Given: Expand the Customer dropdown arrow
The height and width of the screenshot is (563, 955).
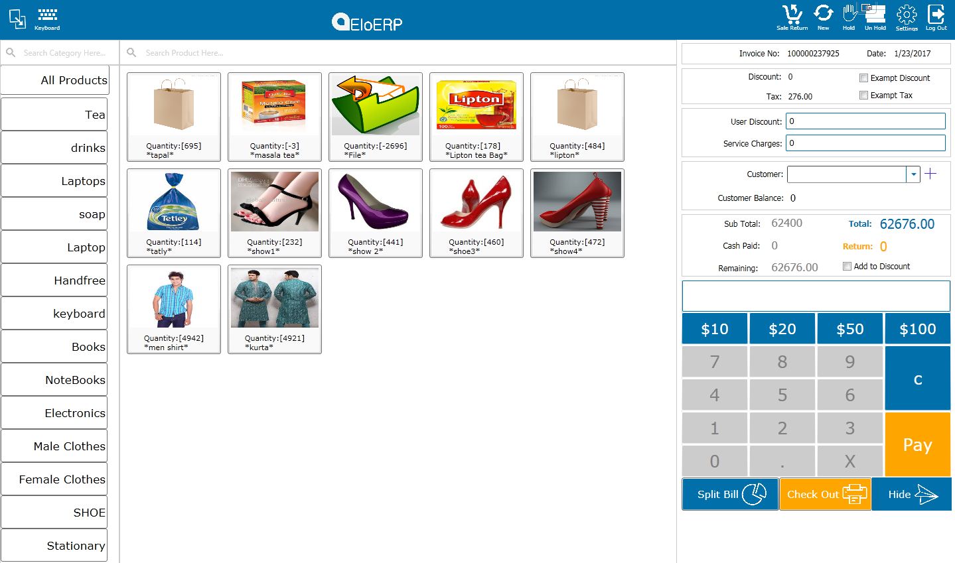Looking at the screenshot, I should point(913,174).
